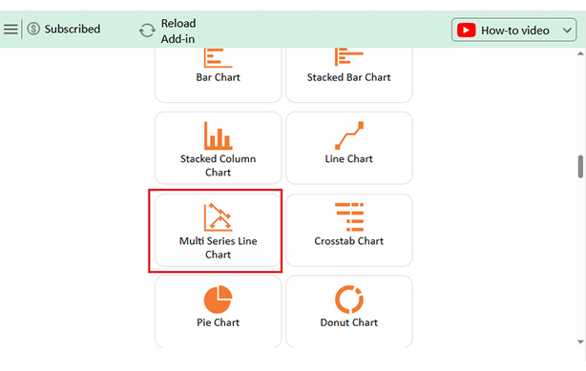Choose the Crosstab Chart icon
Image resolution: width=586 pixels, height=371 pixels.
[349, 217]
